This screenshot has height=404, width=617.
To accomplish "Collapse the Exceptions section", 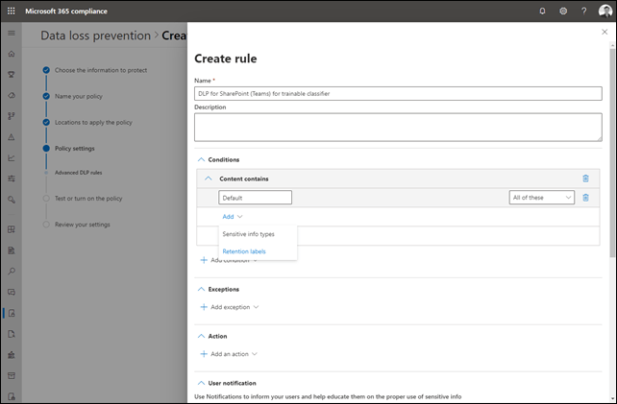I will (200, 289).
